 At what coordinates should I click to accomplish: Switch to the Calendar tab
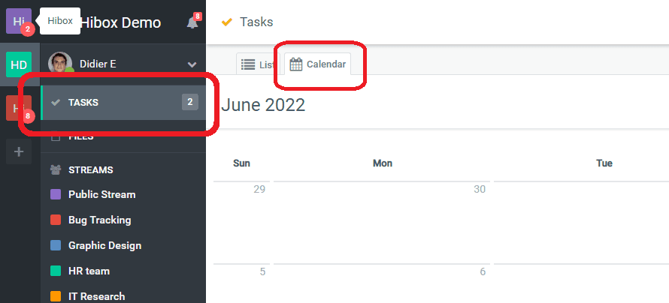coord(319,64)
